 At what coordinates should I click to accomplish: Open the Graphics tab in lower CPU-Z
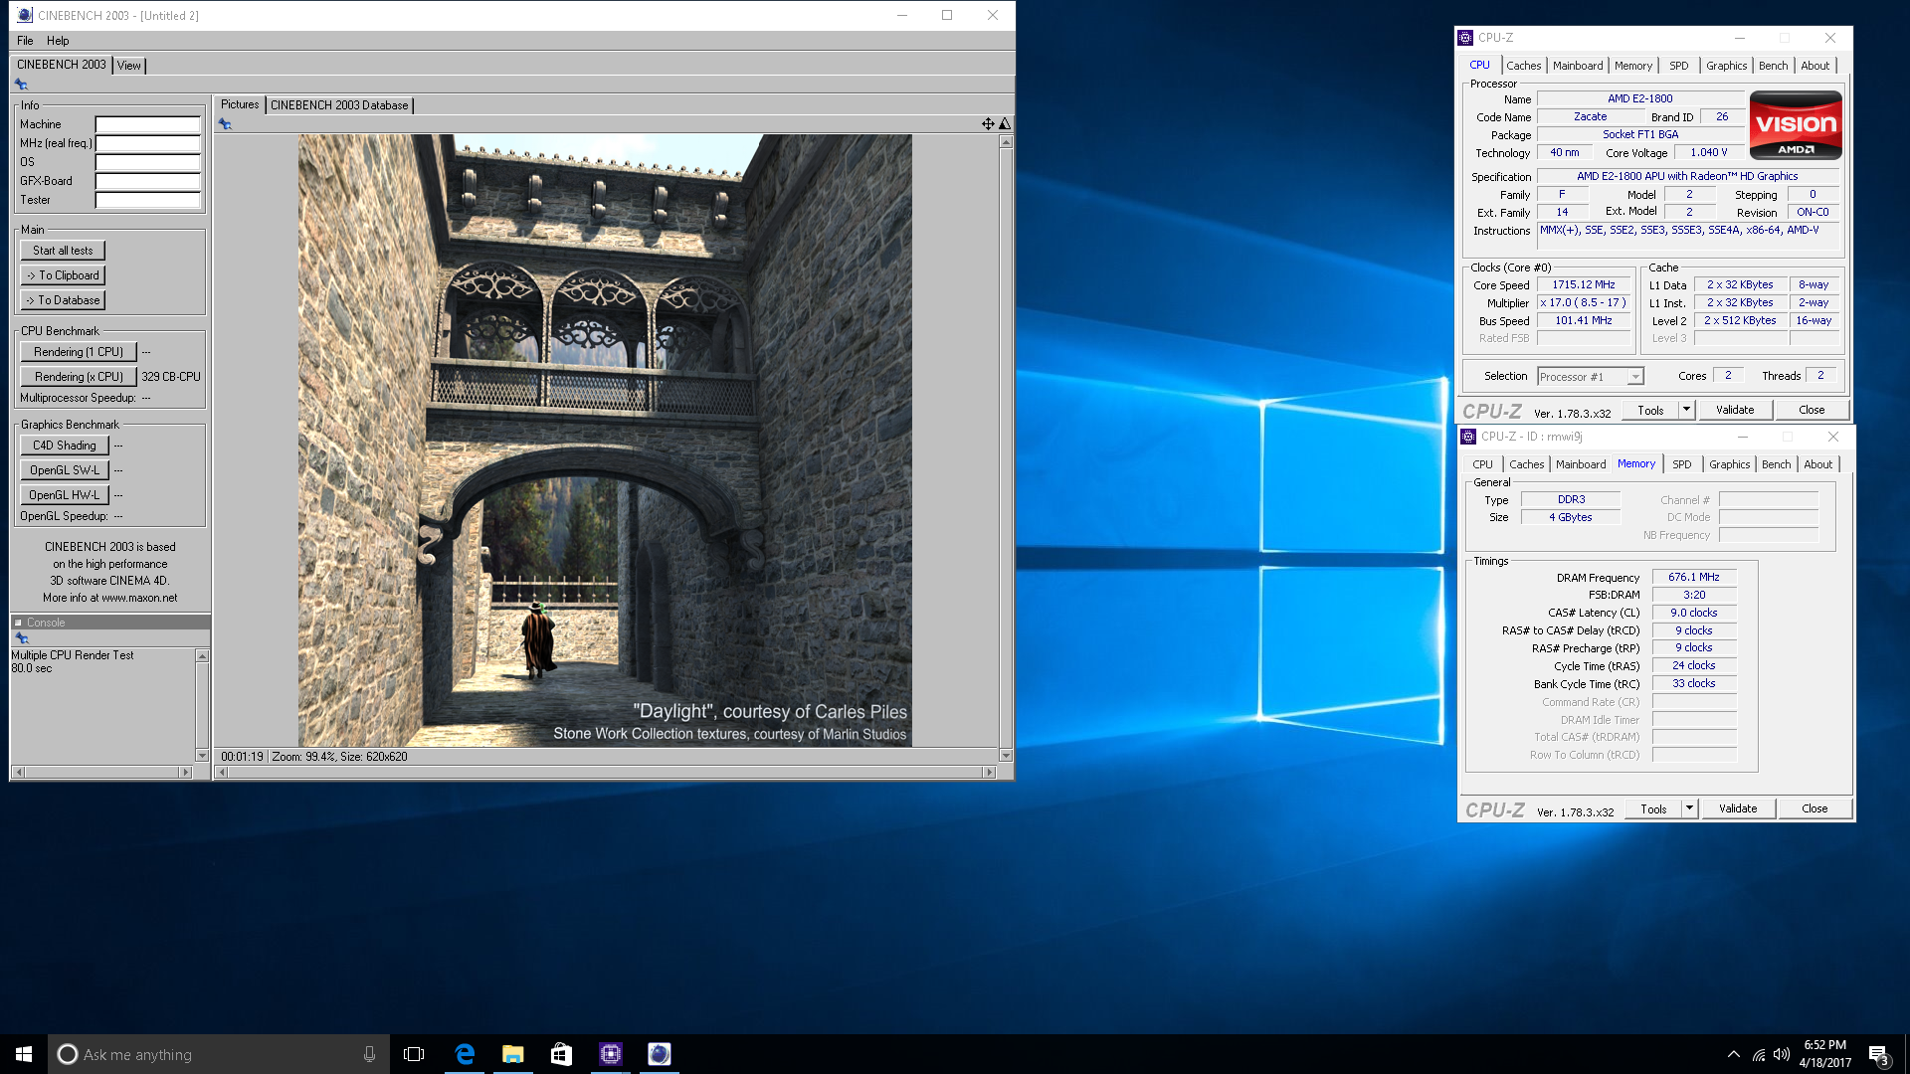(1729, 464)
